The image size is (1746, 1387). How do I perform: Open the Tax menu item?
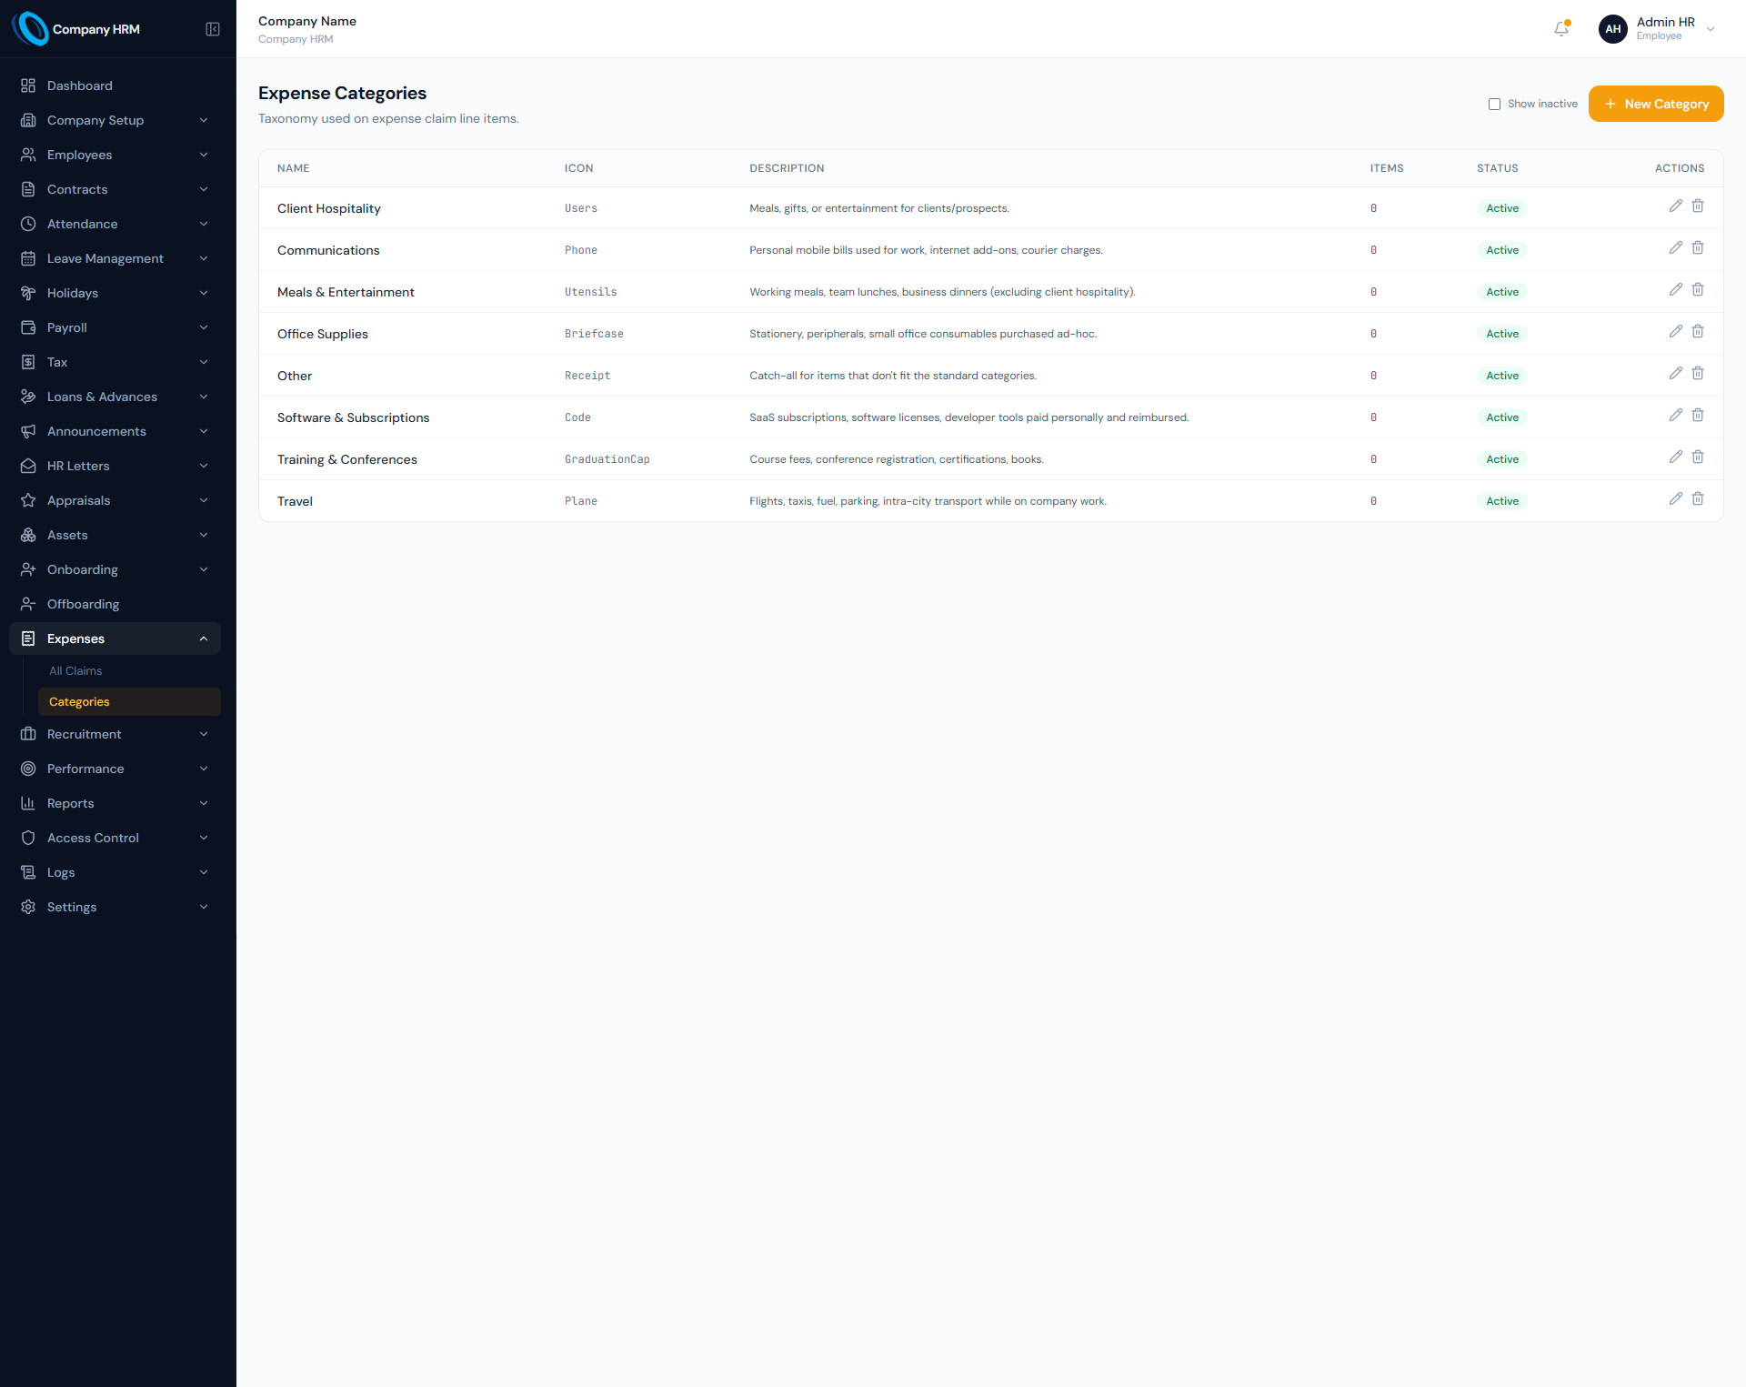click(x=115, y=362)
